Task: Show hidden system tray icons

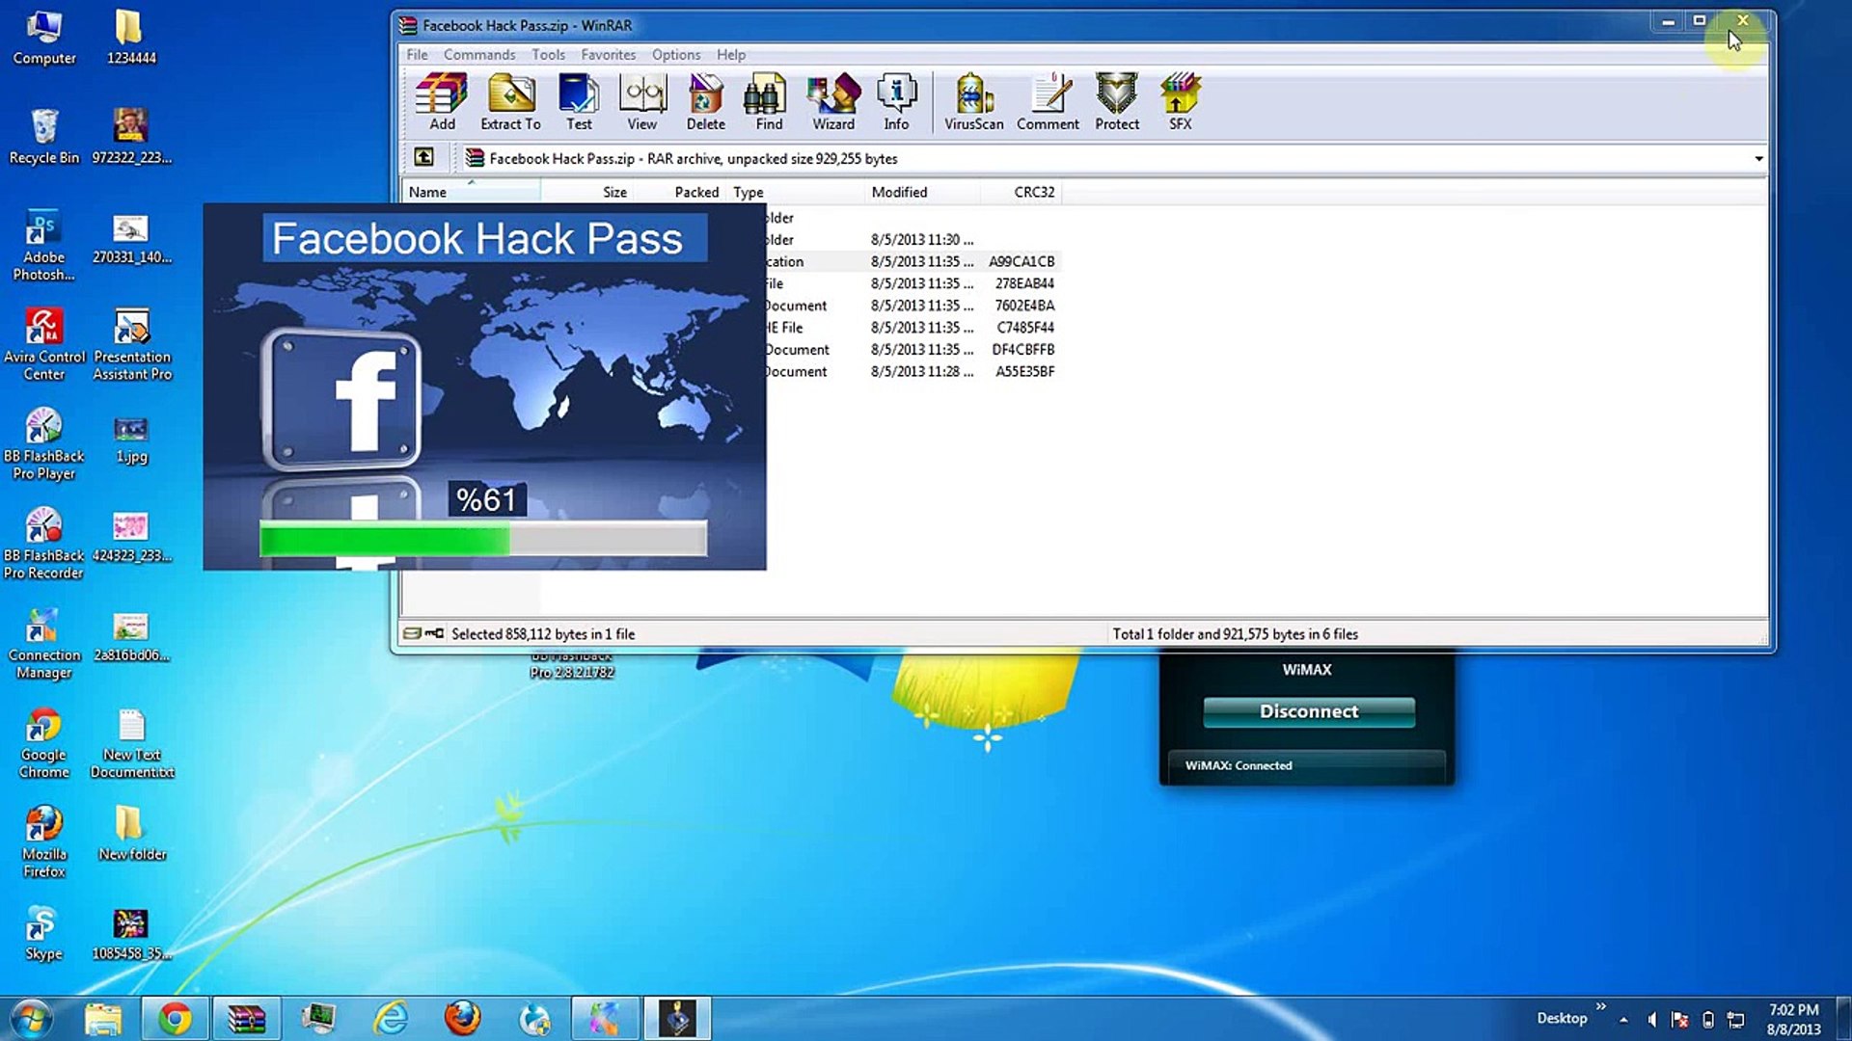Action: pyautogui.click(x=1623, y=1019)
